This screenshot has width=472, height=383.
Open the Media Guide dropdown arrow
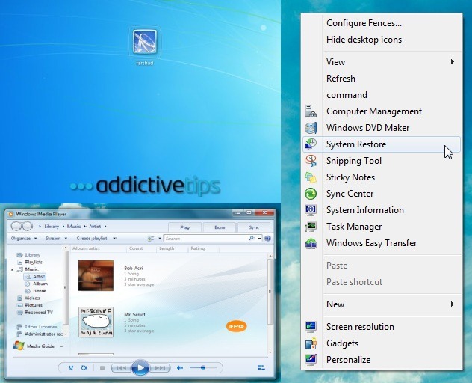(61, 346)
